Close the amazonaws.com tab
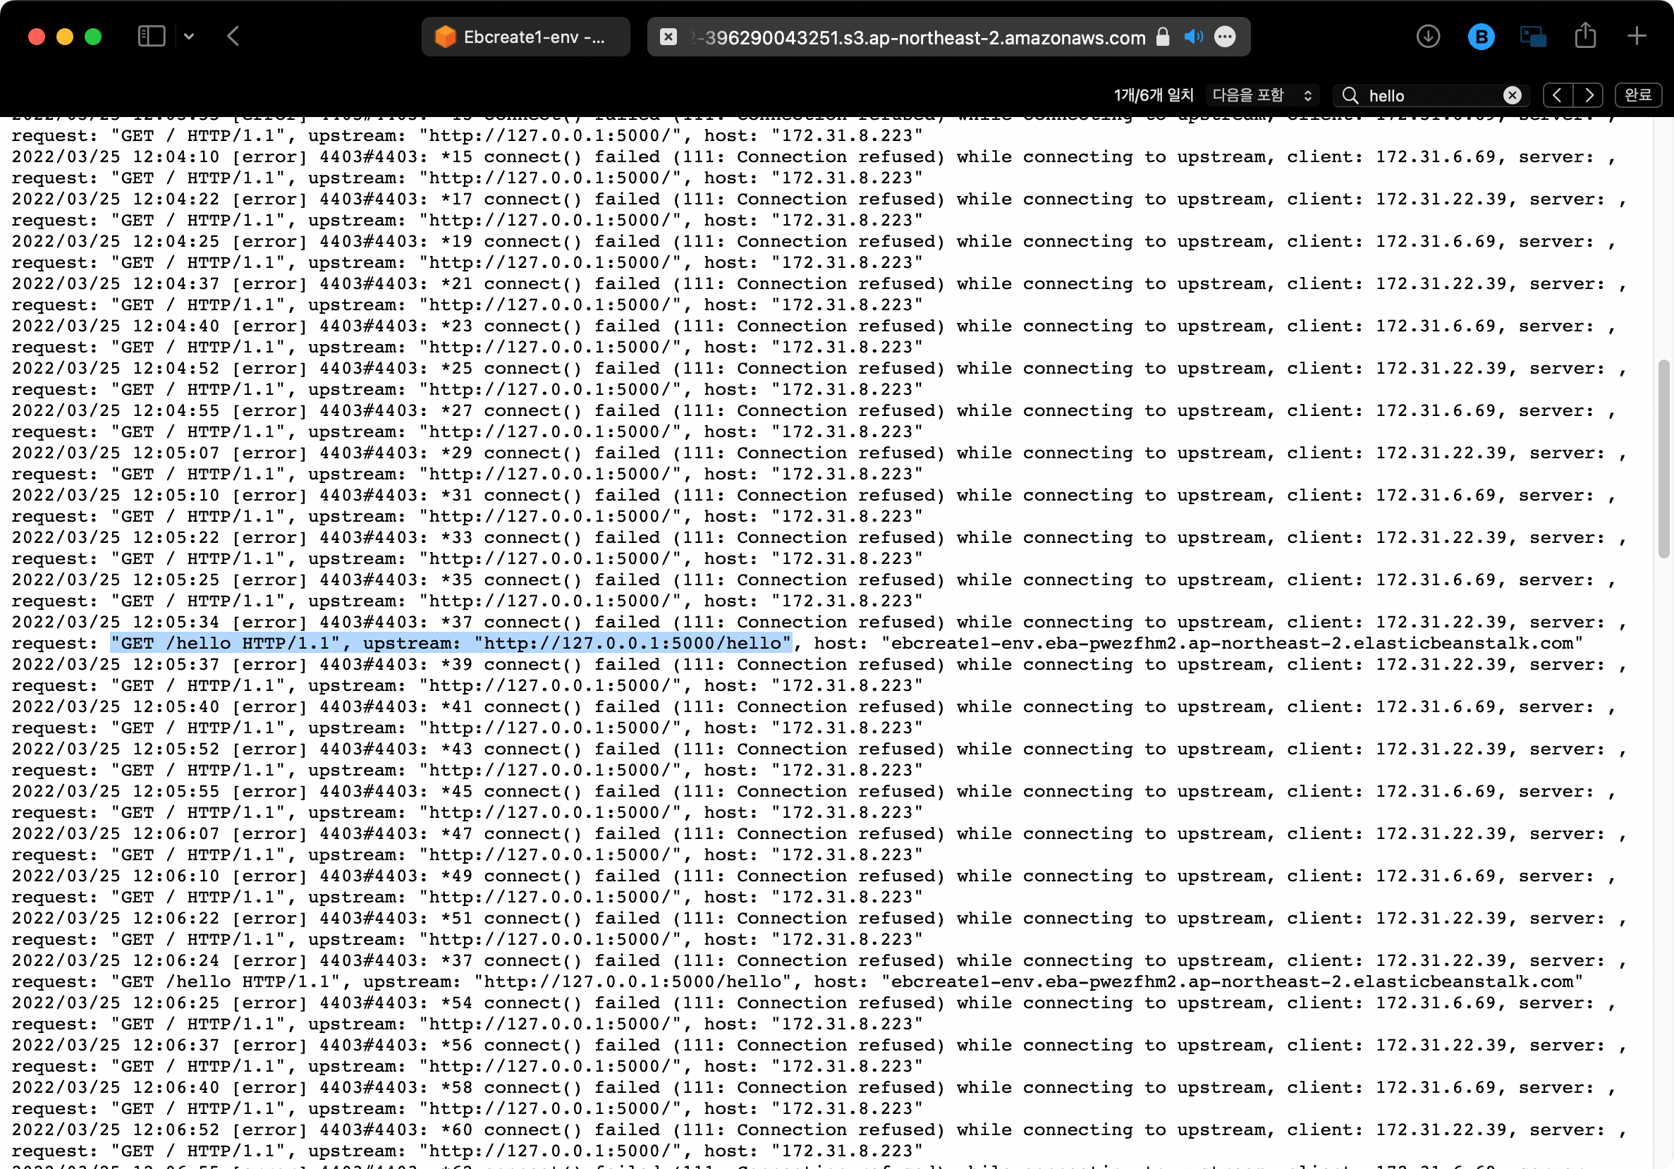The image size is (1674, 1169). pyautogui.click(x=668, y=37)
